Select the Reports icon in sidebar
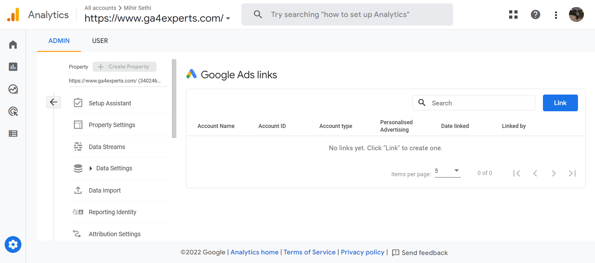The image size is (595, 263). [13, 67]
